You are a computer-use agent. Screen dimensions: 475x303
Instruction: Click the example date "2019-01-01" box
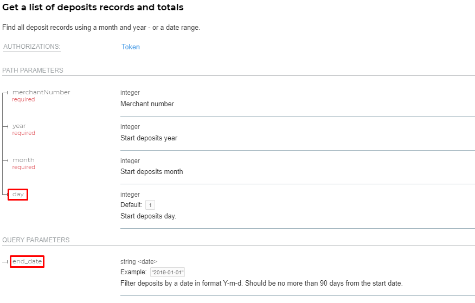point(168,272)
